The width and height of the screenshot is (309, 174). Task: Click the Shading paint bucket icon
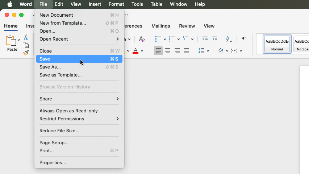[221, 50]
